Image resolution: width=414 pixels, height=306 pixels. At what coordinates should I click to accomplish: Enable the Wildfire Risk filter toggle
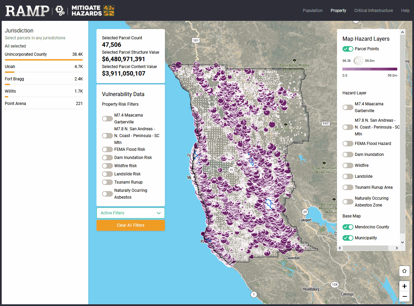click(x=107, y=166)
